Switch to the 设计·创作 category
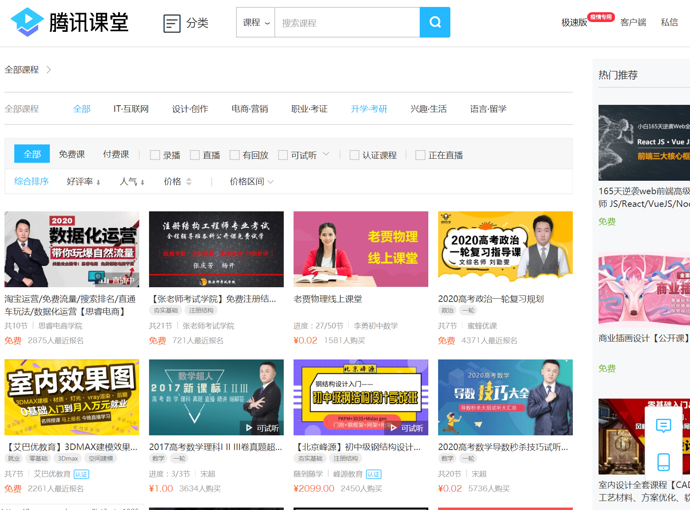The height and width of the screenshot is (510, 690). pyautogui.click(x=190, y=109)
